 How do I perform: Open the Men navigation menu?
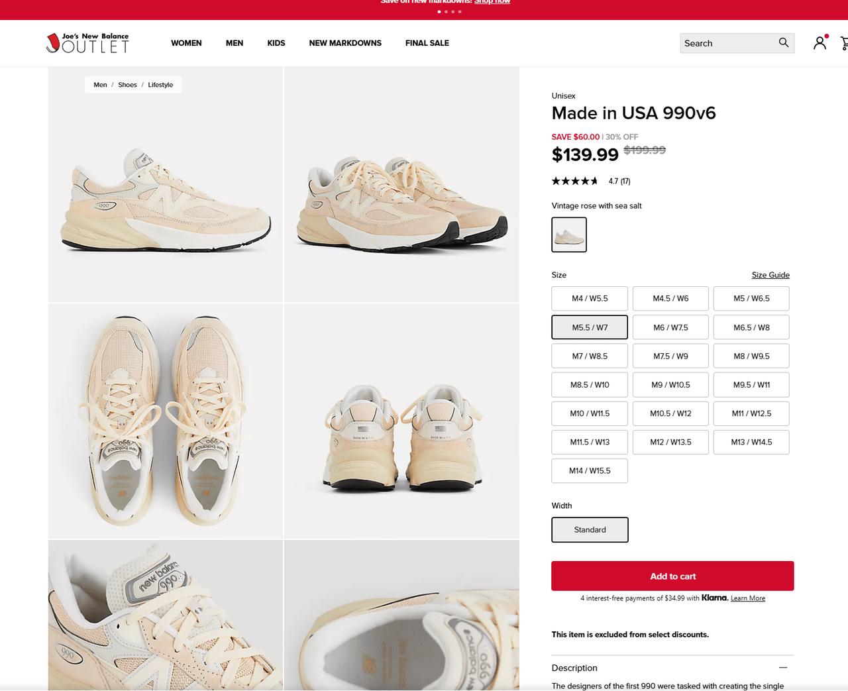click(x=235, y=43)
